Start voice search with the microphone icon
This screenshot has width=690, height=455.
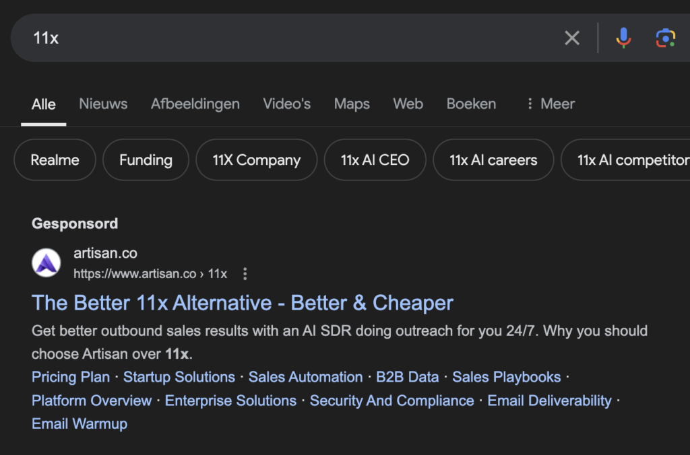[623, 38]
